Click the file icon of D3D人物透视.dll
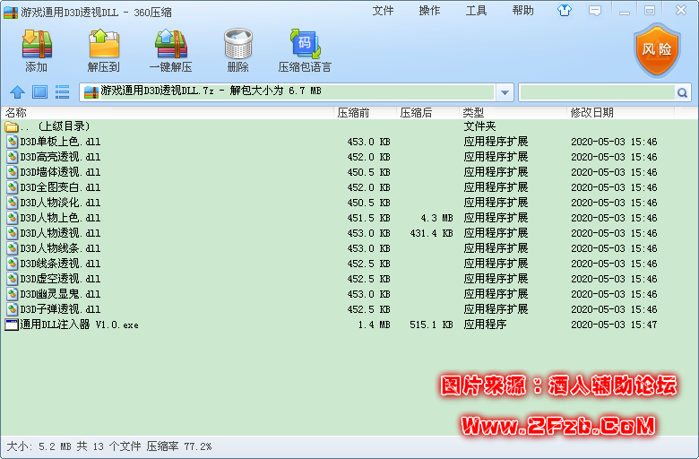The width and height of the screenshot is (699, 459). click(12, 233)
